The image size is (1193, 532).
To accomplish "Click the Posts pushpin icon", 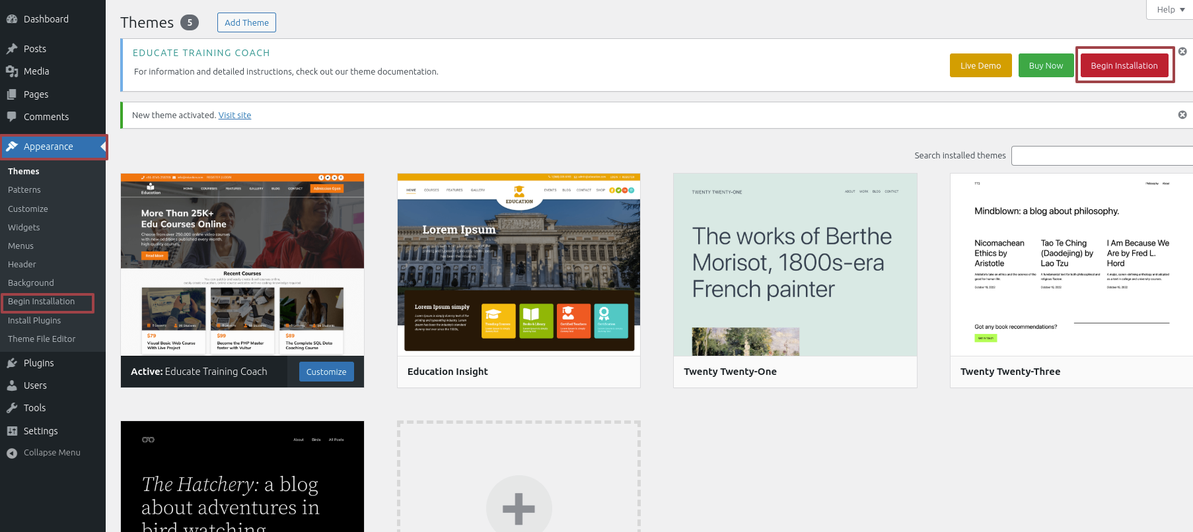I will [x=12, y=49].
